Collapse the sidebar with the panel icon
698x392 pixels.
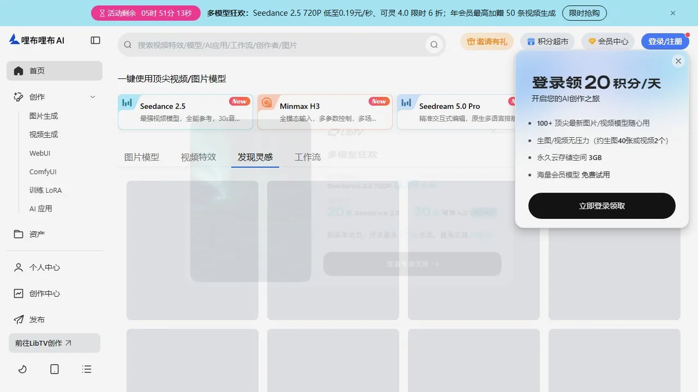[x=95, y=40]
